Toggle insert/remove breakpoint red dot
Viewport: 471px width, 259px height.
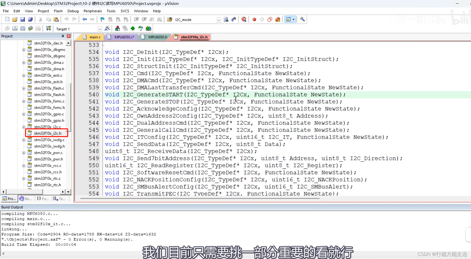254,20
